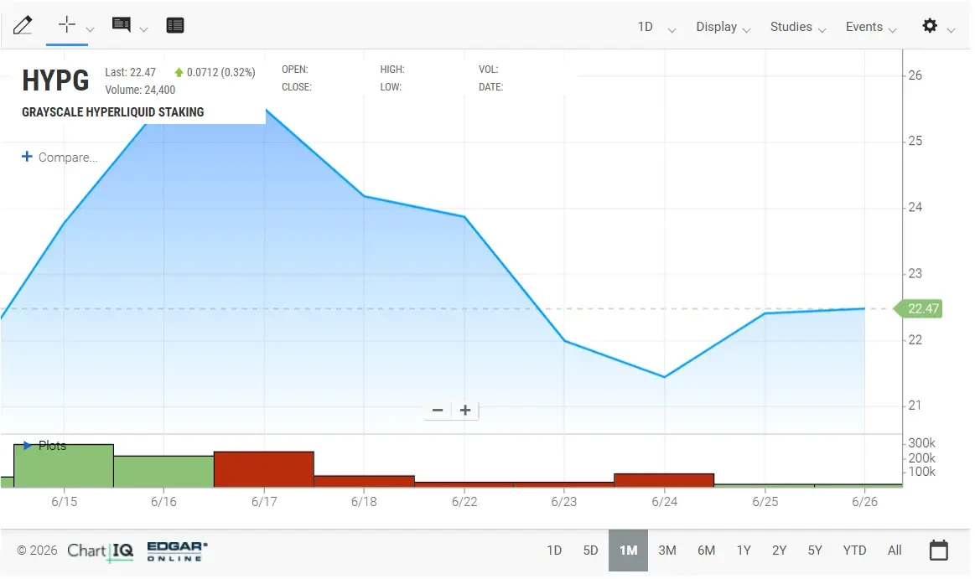The width and height of the screenshot is (975, 579).
Task: Open the crosshair tool options arrow
Action: click(x=91, y=29)
